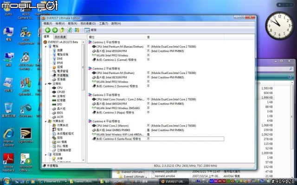Select the Centrino 2 platform compatibility heading
Viewport: 297px width, 185px height.
coord(106,68)
